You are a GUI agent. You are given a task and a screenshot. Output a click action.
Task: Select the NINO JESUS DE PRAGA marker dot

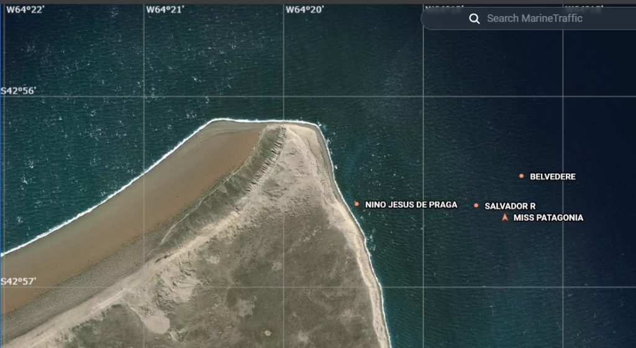(x=357, y=204)
